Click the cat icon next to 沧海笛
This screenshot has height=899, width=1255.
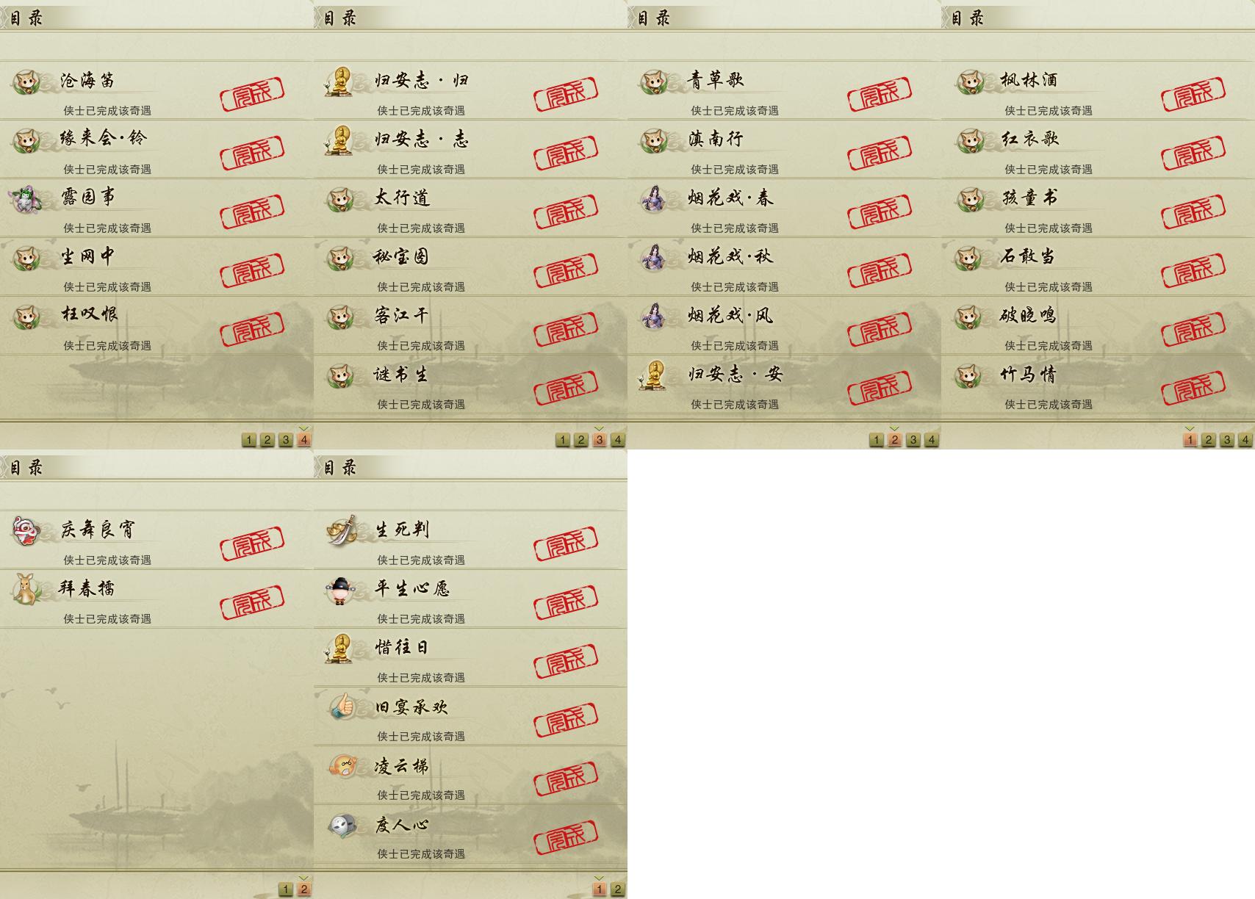click(26, 81)
